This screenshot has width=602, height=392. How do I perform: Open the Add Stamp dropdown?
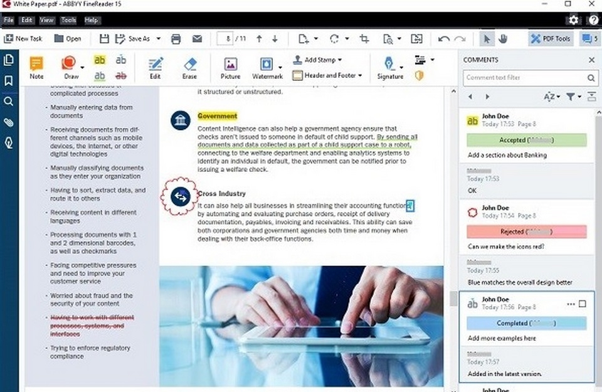[x=317, y=60]
